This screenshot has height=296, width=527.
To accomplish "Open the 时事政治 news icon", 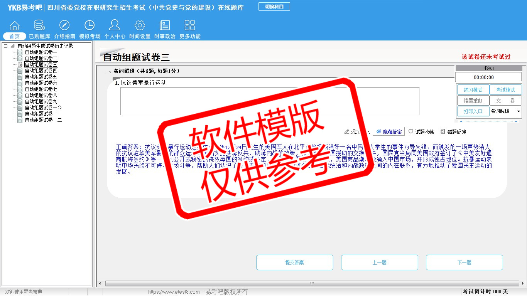I will (x=165, y=25).
